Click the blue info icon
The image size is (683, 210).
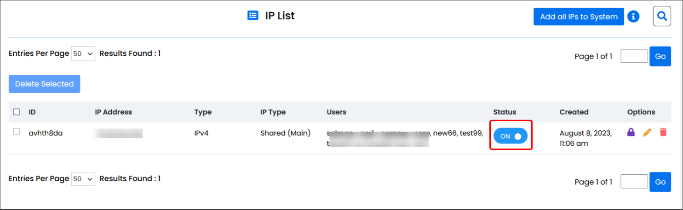633,17
